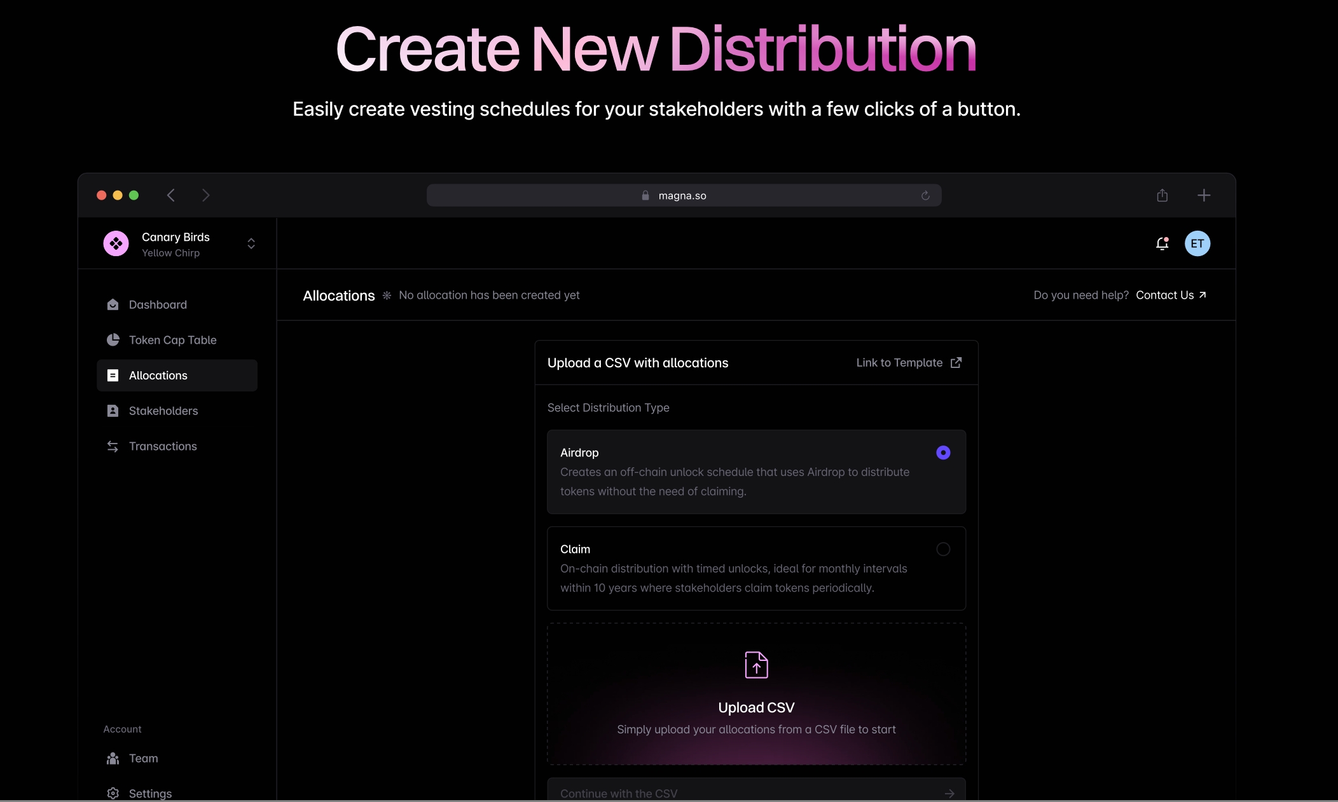Open new browser tab with plus icon
The width and height of the screenshot is (1338, 802).
coord(1203,195)
